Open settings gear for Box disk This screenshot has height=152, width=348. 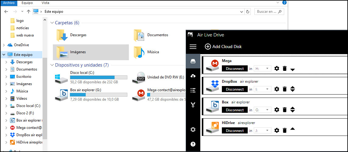(277, 110)
